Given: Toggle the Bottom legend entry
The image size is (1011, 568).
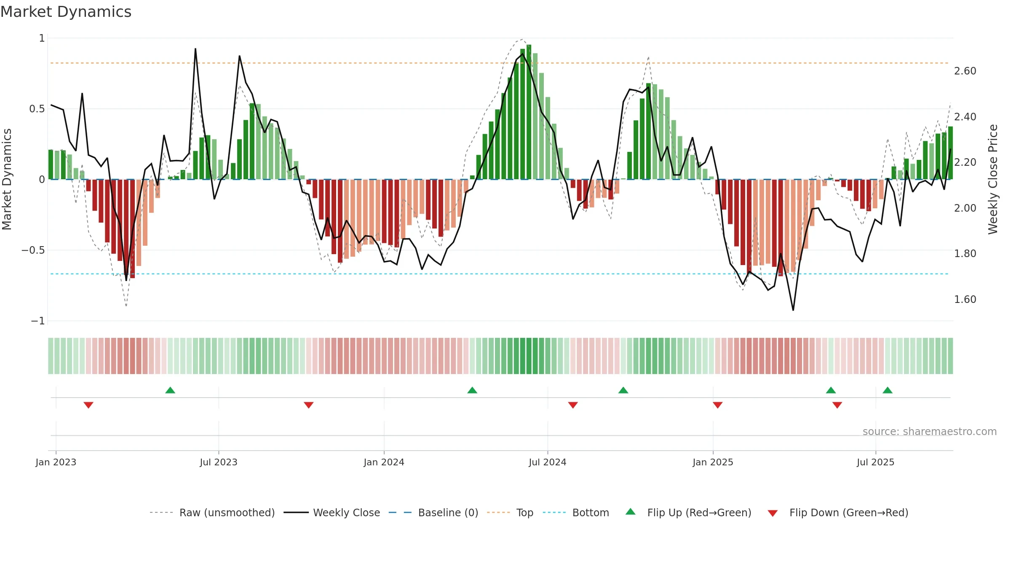Looking at the screenshot, I should 576,512.
